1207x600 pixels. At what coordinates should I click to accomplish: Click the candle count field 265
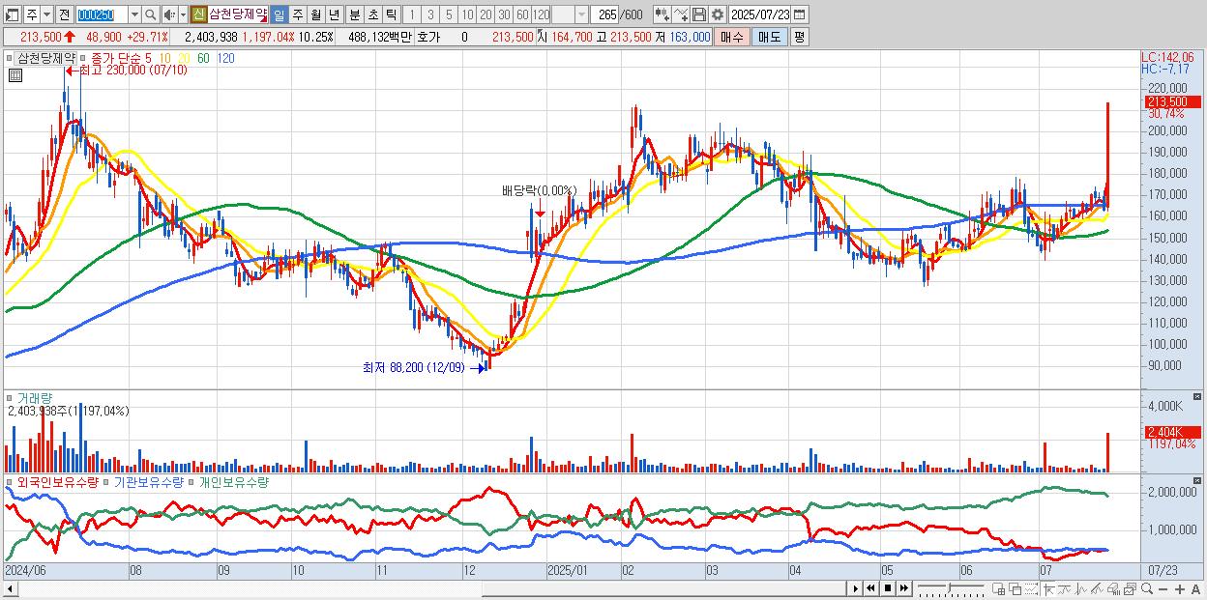pyautogui.click(x=604, y=14)
